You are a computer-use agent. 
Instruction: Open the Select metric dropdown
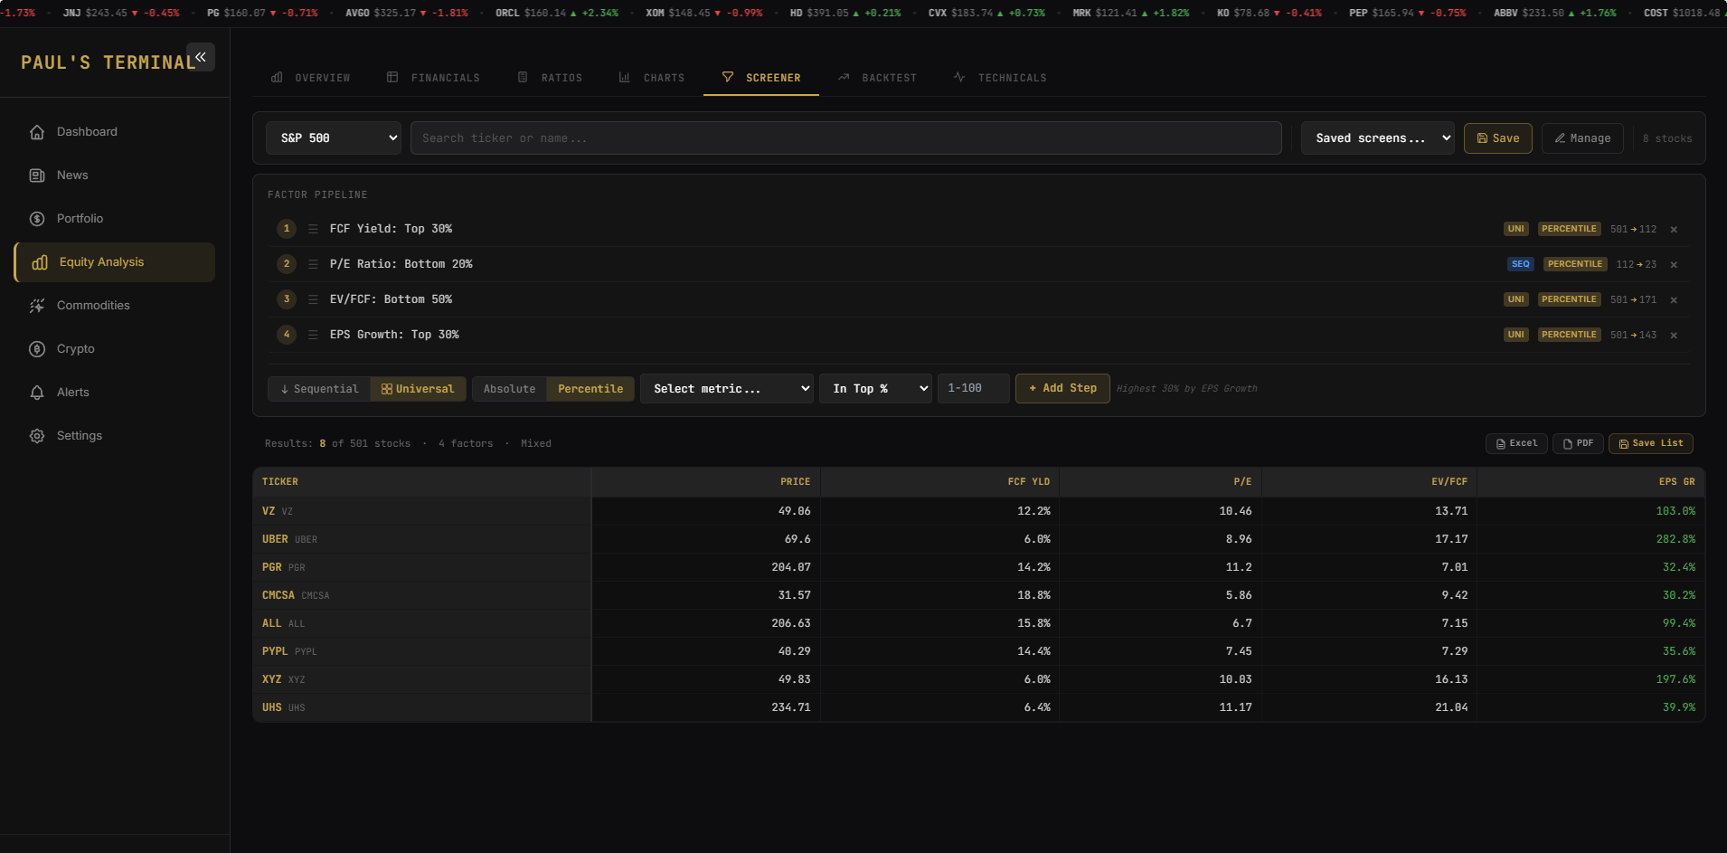[x=725, y=388]
